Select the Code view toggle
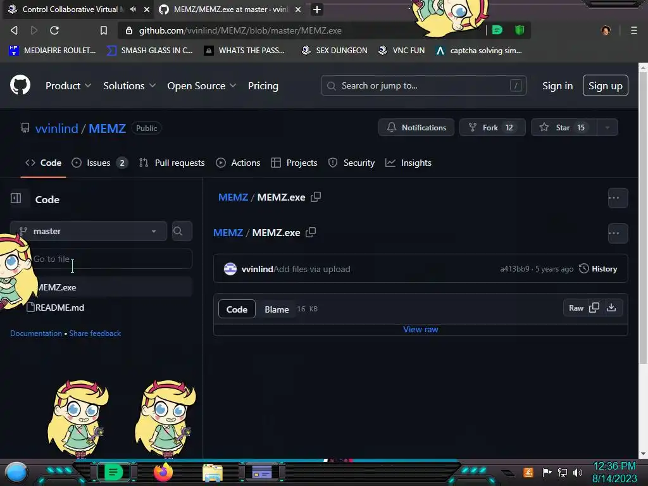This screenshot has height=486, width=648. (x=237, y=309)
